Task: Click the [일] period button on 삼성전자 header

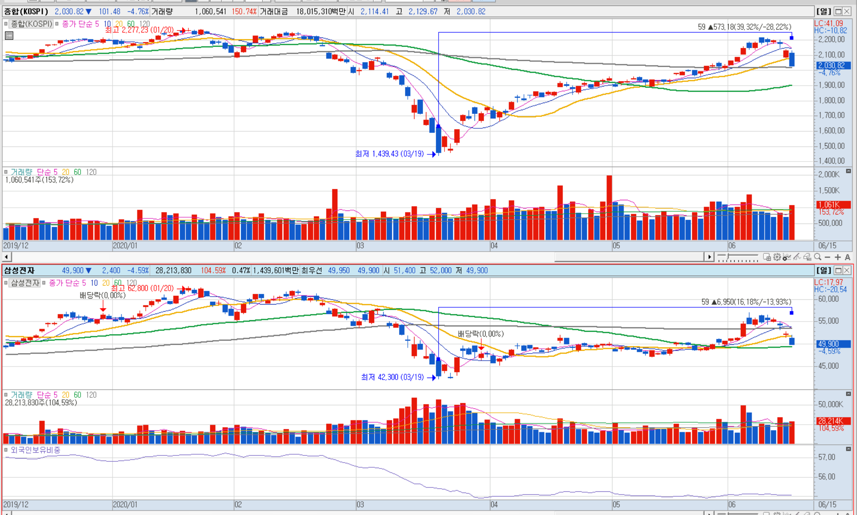Action: (824, 271)
